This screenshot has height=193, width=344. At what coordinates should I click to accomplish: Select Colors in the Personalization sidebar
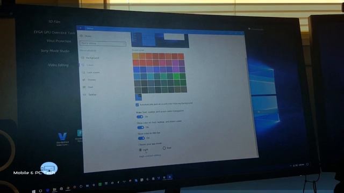[88, 65]
